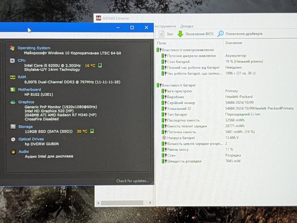Click the Значення column header
Screen dimensions: 297x223
(x=233, y=43)
